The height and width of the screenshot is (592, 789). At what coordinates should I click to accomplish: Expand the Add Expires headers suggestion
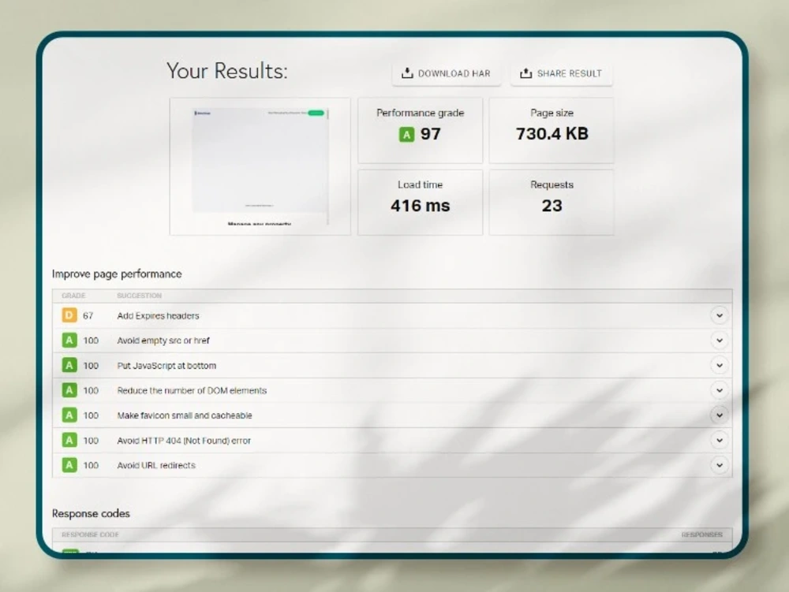[x=719, y=315]
